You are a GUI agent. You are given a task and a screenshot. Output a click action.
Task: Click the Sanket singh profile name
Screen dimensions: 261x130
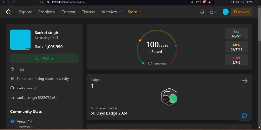[46, 33]
